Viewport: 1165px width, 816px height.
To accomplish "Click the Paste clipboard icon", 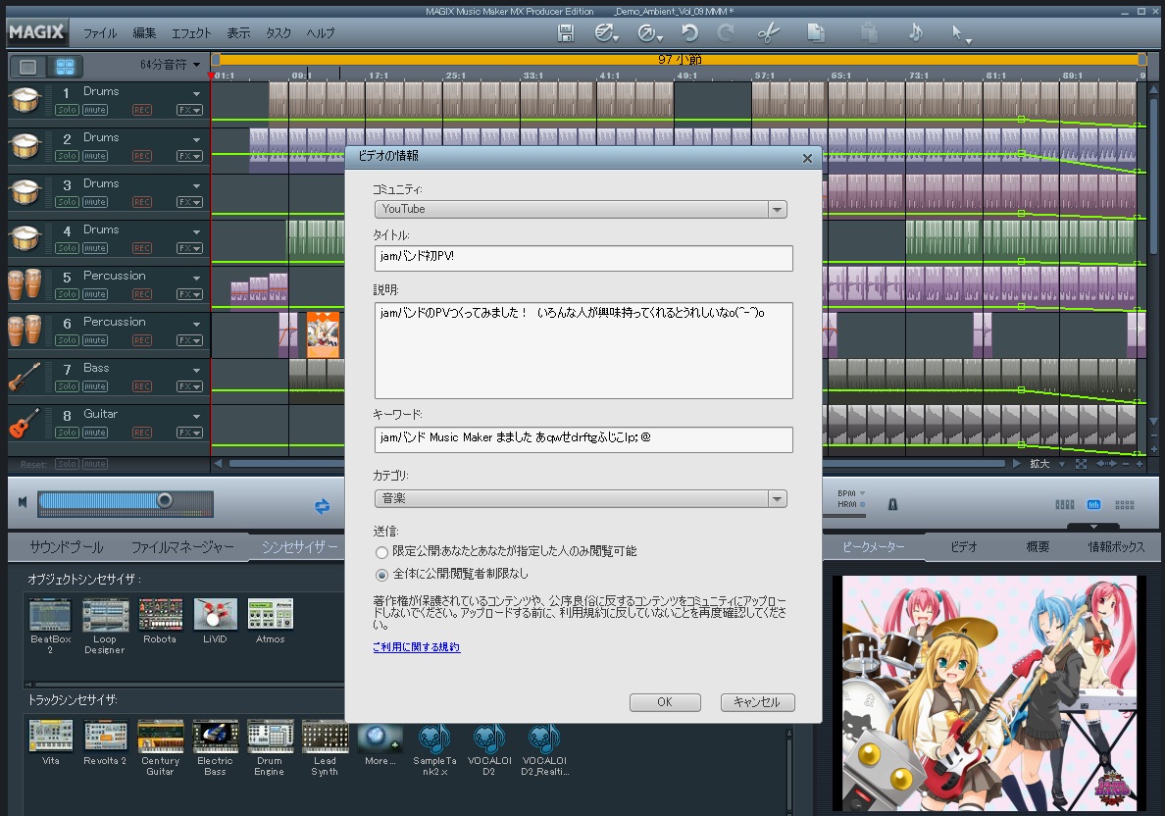I will tap(869, 33).
